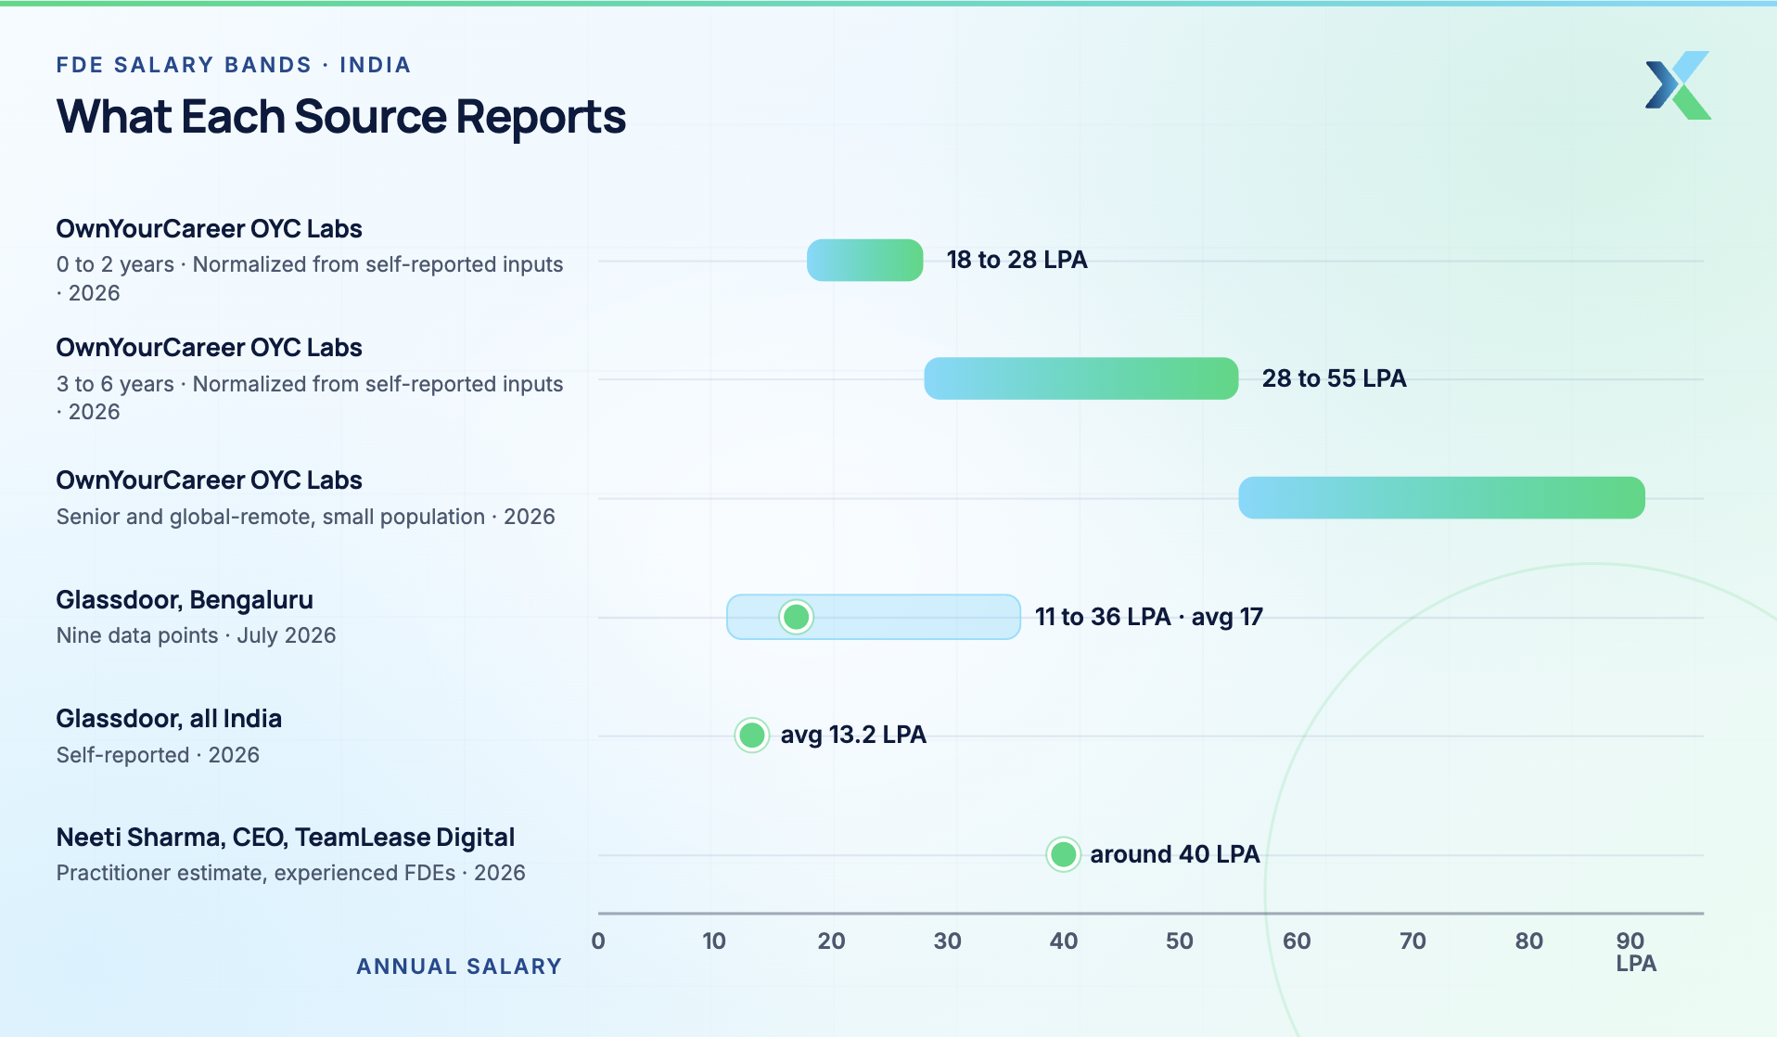1777x1037 pixels.
Task: Click 'OwnYourCareer OYC Labs' above '3 to 6 years'
Action: pyautogui.click(x=210, y=348)
